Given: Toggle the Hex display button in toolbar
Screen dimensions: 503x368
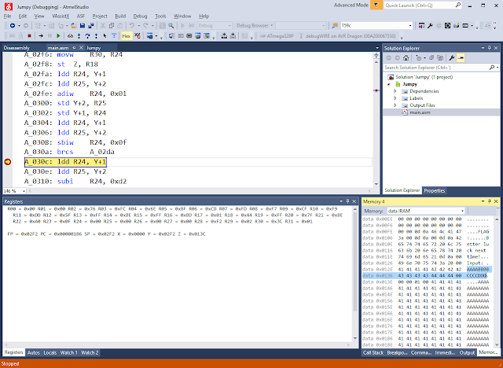Looking at the screenshot, I should click(127, 35).
